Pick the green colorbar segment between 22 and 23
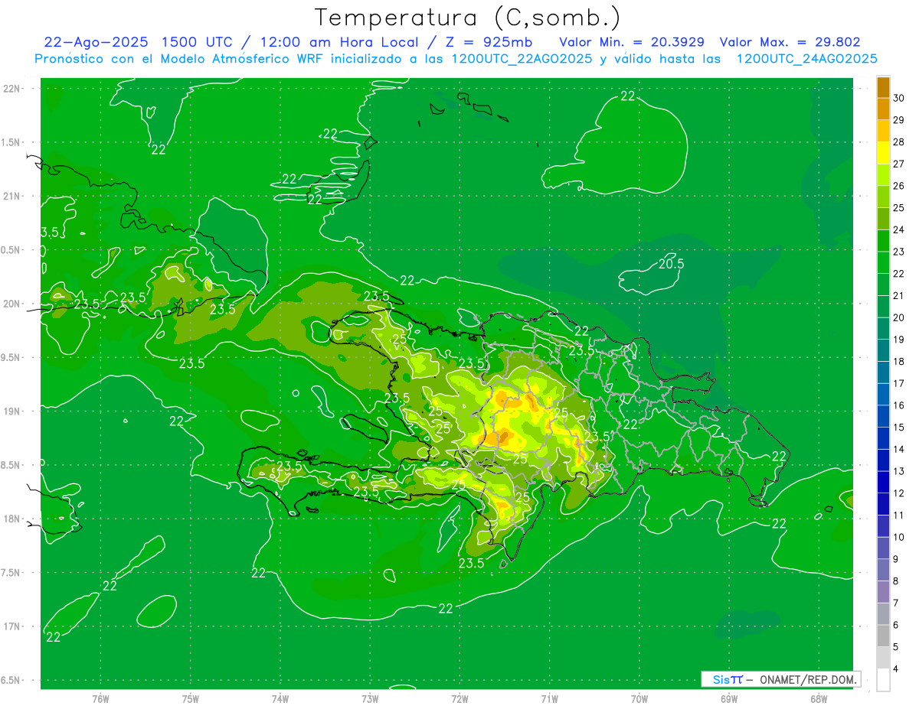 (884, 263)
